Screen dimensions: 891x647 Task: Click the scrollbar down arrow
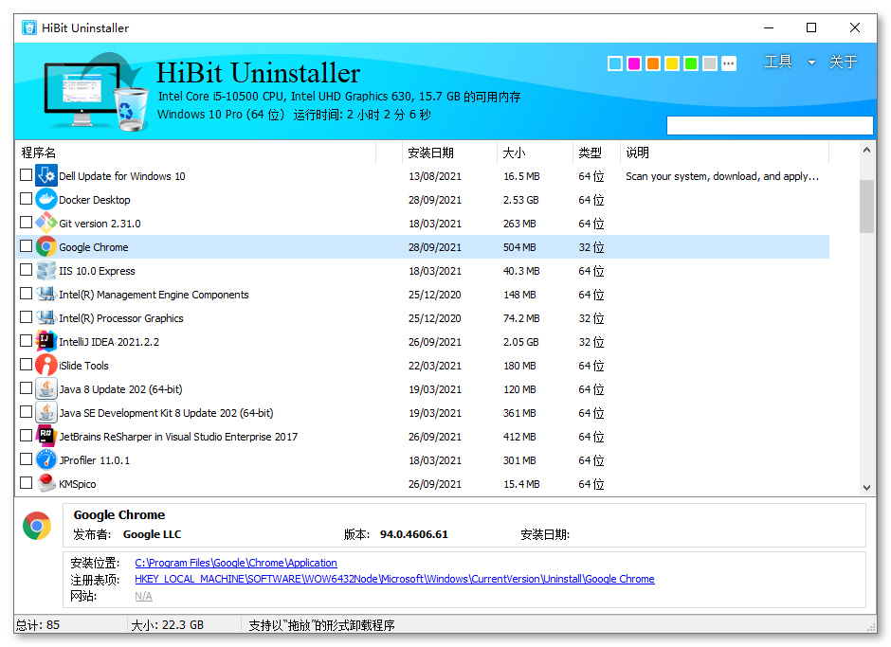point(866,487)
